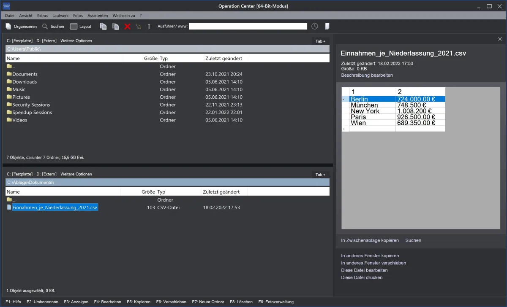Print the CSV via Diese Datei drucken
Screen dimensions: 507x307
tap(362, 277)
